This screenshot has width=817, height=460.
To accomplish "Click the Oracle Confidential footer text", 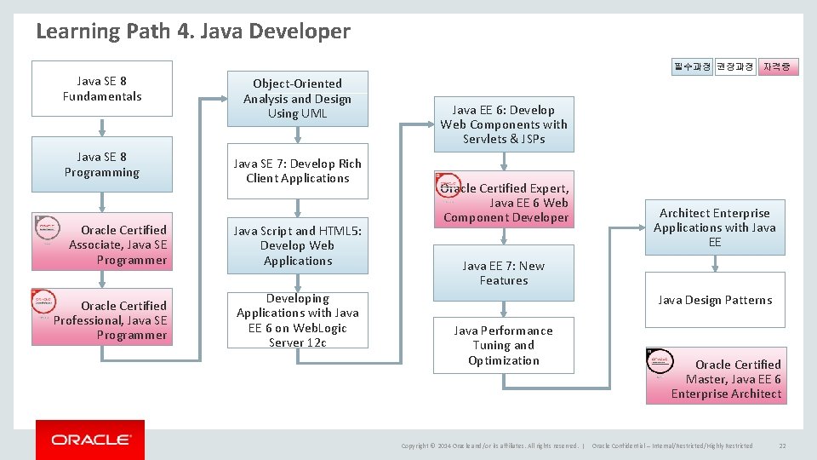I will pos(672,446).
